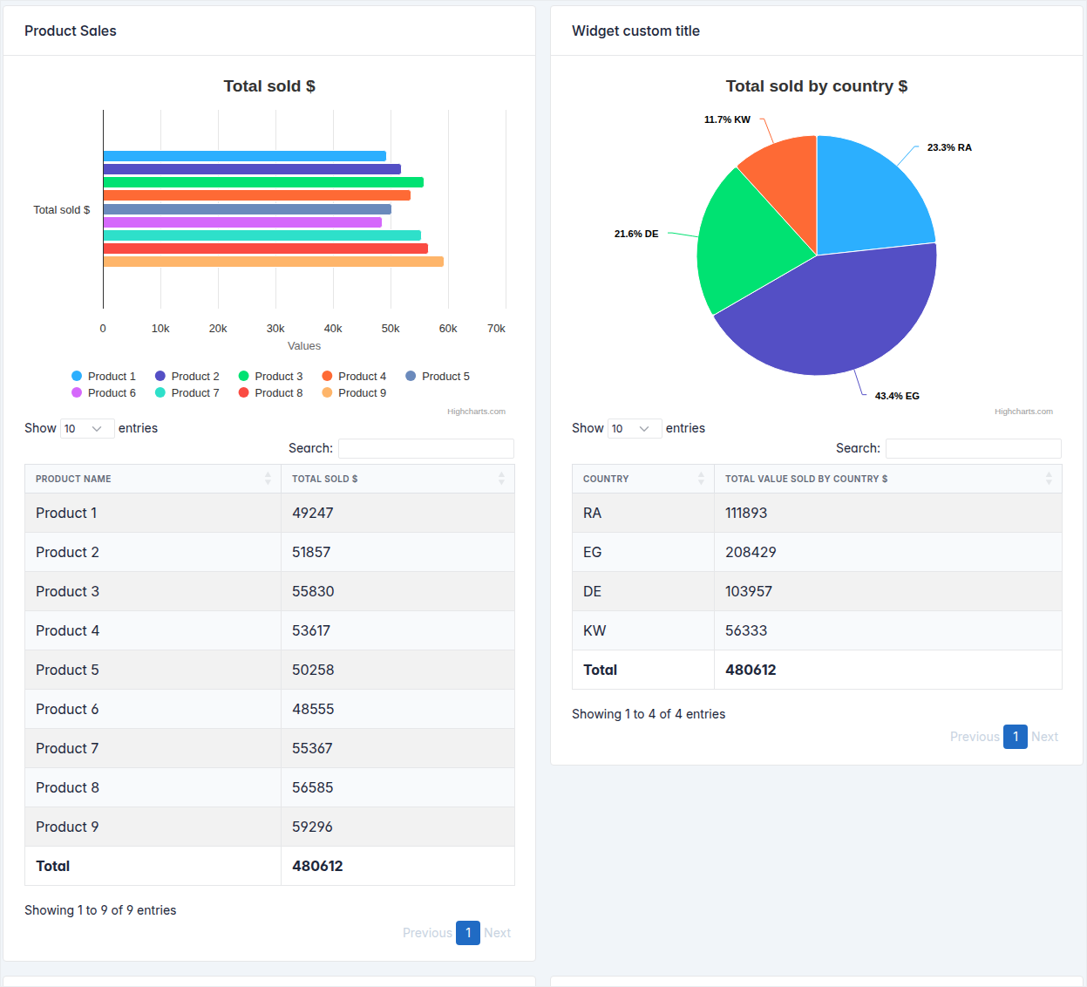The height and width of the screenshot is (987, 1087).
Task: Toggle Product 3 legend item in chart
Action: coord(271,377)
